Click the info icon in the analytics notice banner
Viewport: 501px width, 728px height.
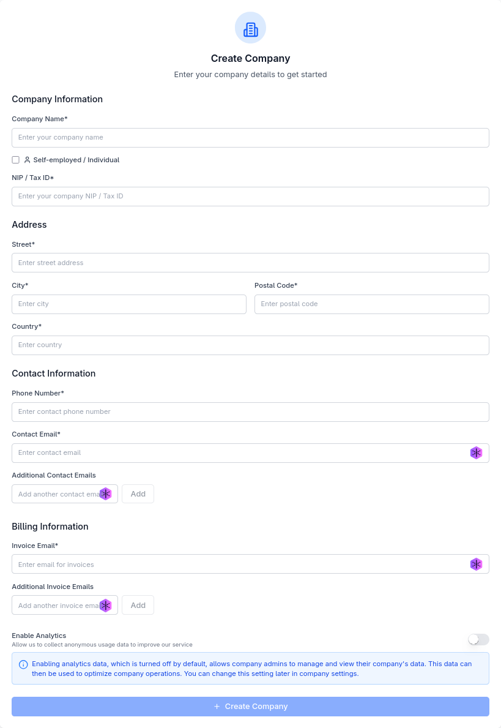click(x=23, y=664)
